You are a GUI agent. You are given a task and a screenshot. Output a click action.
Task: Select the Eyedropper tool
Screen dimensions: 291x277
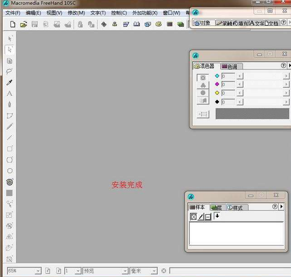click(x=10, y=82)
